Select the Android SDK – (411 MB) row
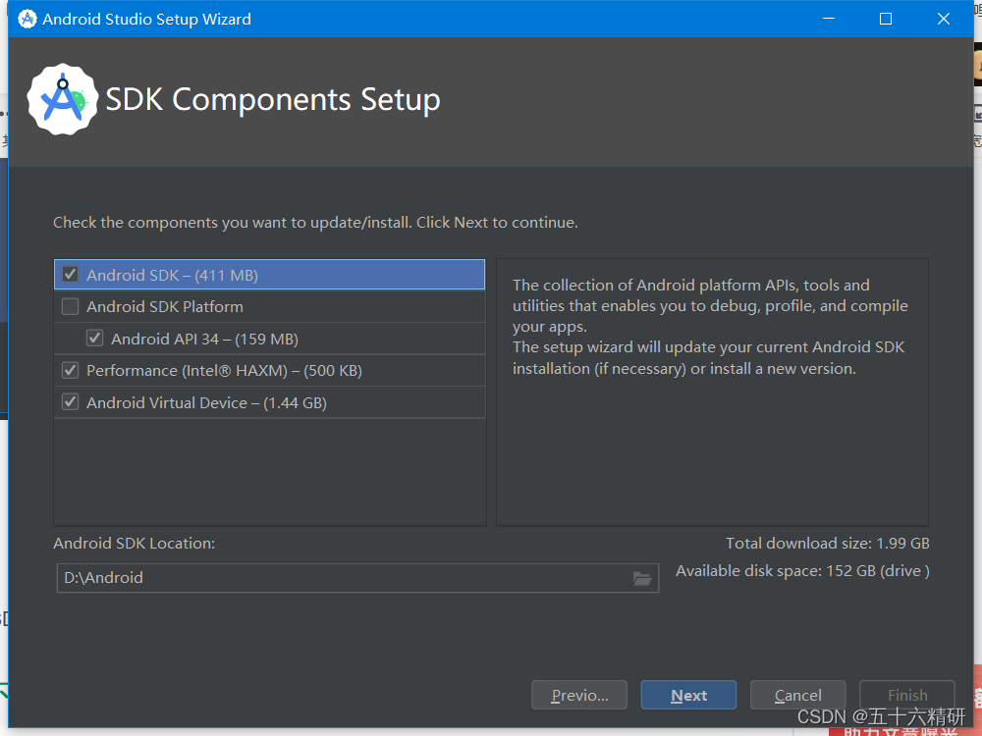Screen dimensions: 982x736 tap(270, 275)
